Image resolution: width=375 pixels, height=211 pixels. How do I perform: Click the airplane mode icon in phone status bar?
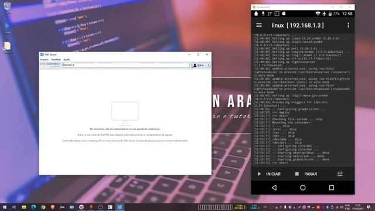324,13
